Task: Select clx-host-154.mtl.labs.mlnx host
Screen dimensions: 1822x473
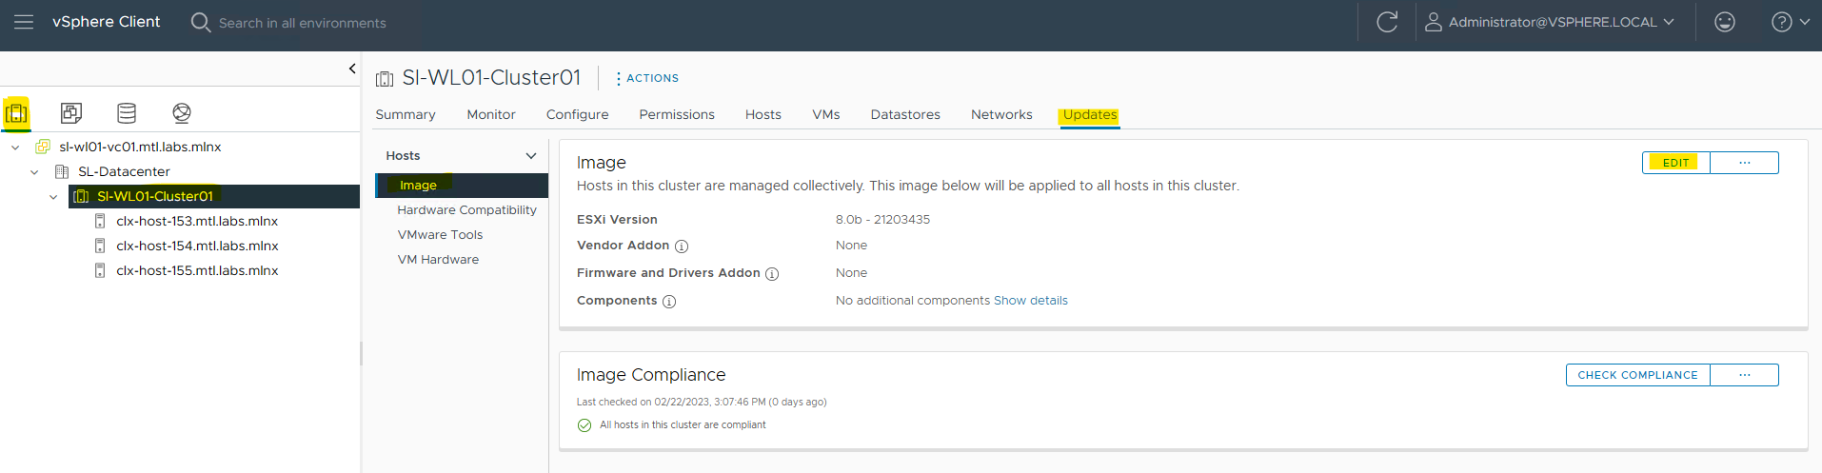Action: click(197, 246)
